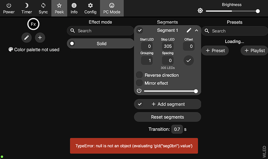Click the Start LED input field

click(147, 46)
